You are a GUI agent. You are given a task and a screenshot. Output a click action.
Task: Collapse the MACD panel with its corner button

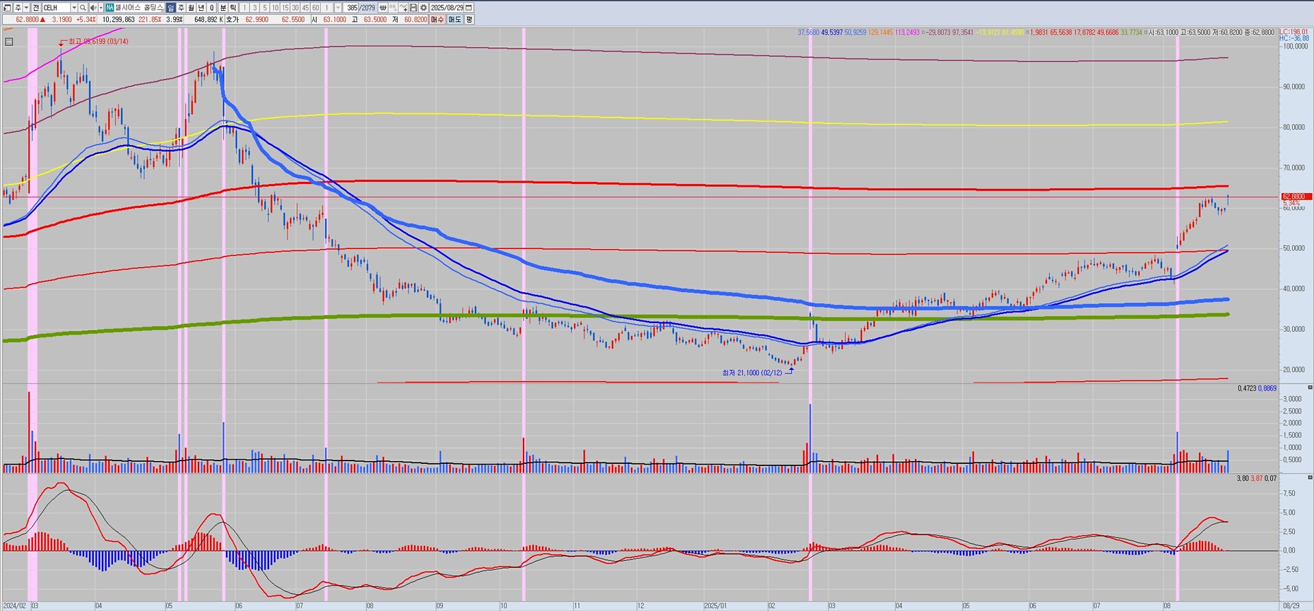tap(1311, 478)
